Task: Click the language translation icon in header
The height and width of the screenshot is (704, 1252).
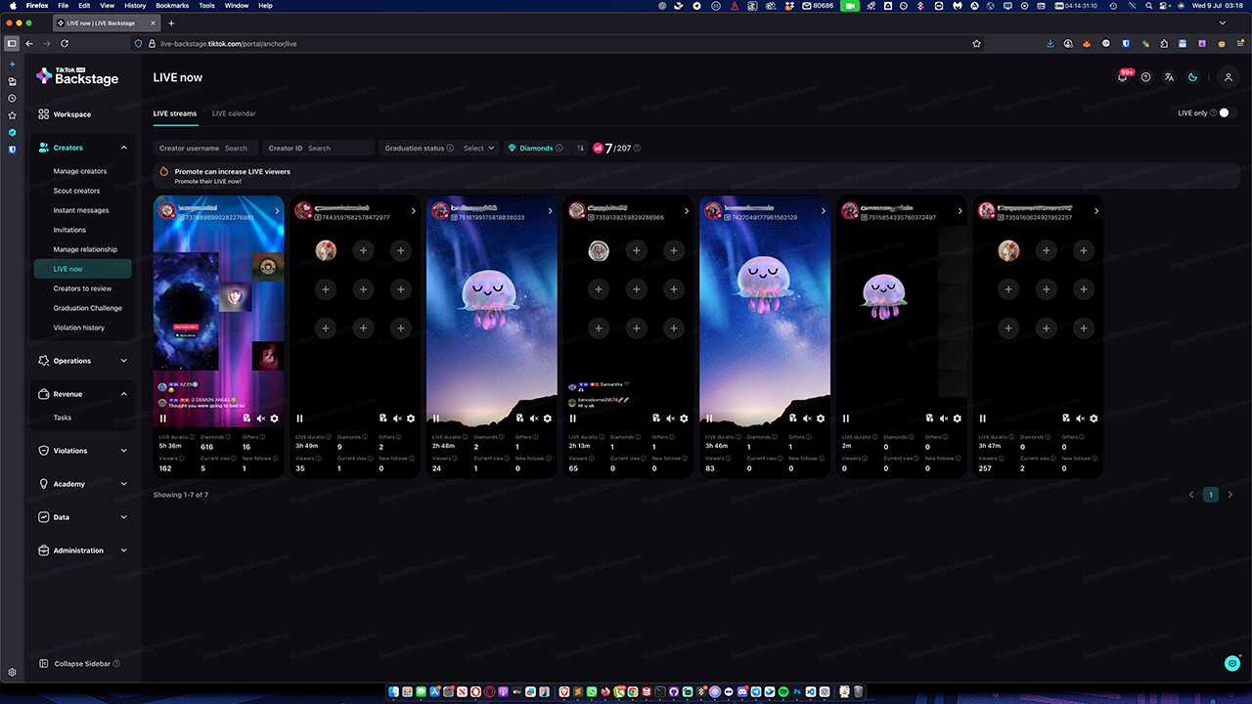Action: click(x=1169, y=77)
